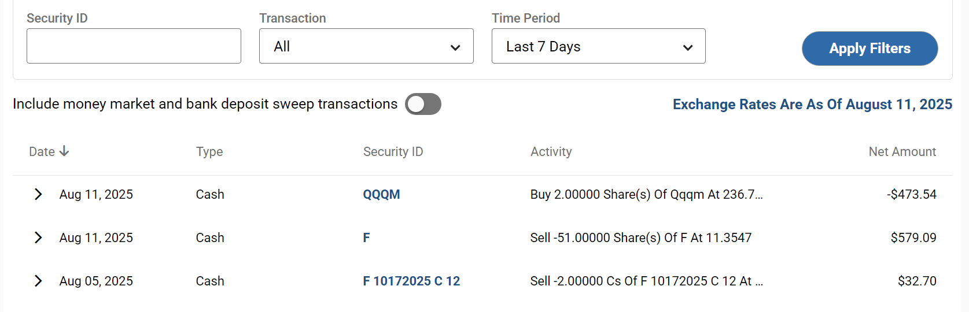Expand the F sell transaction row chevron
The height and width of the screenshot is (312, 969).
[x=38, y=237]
